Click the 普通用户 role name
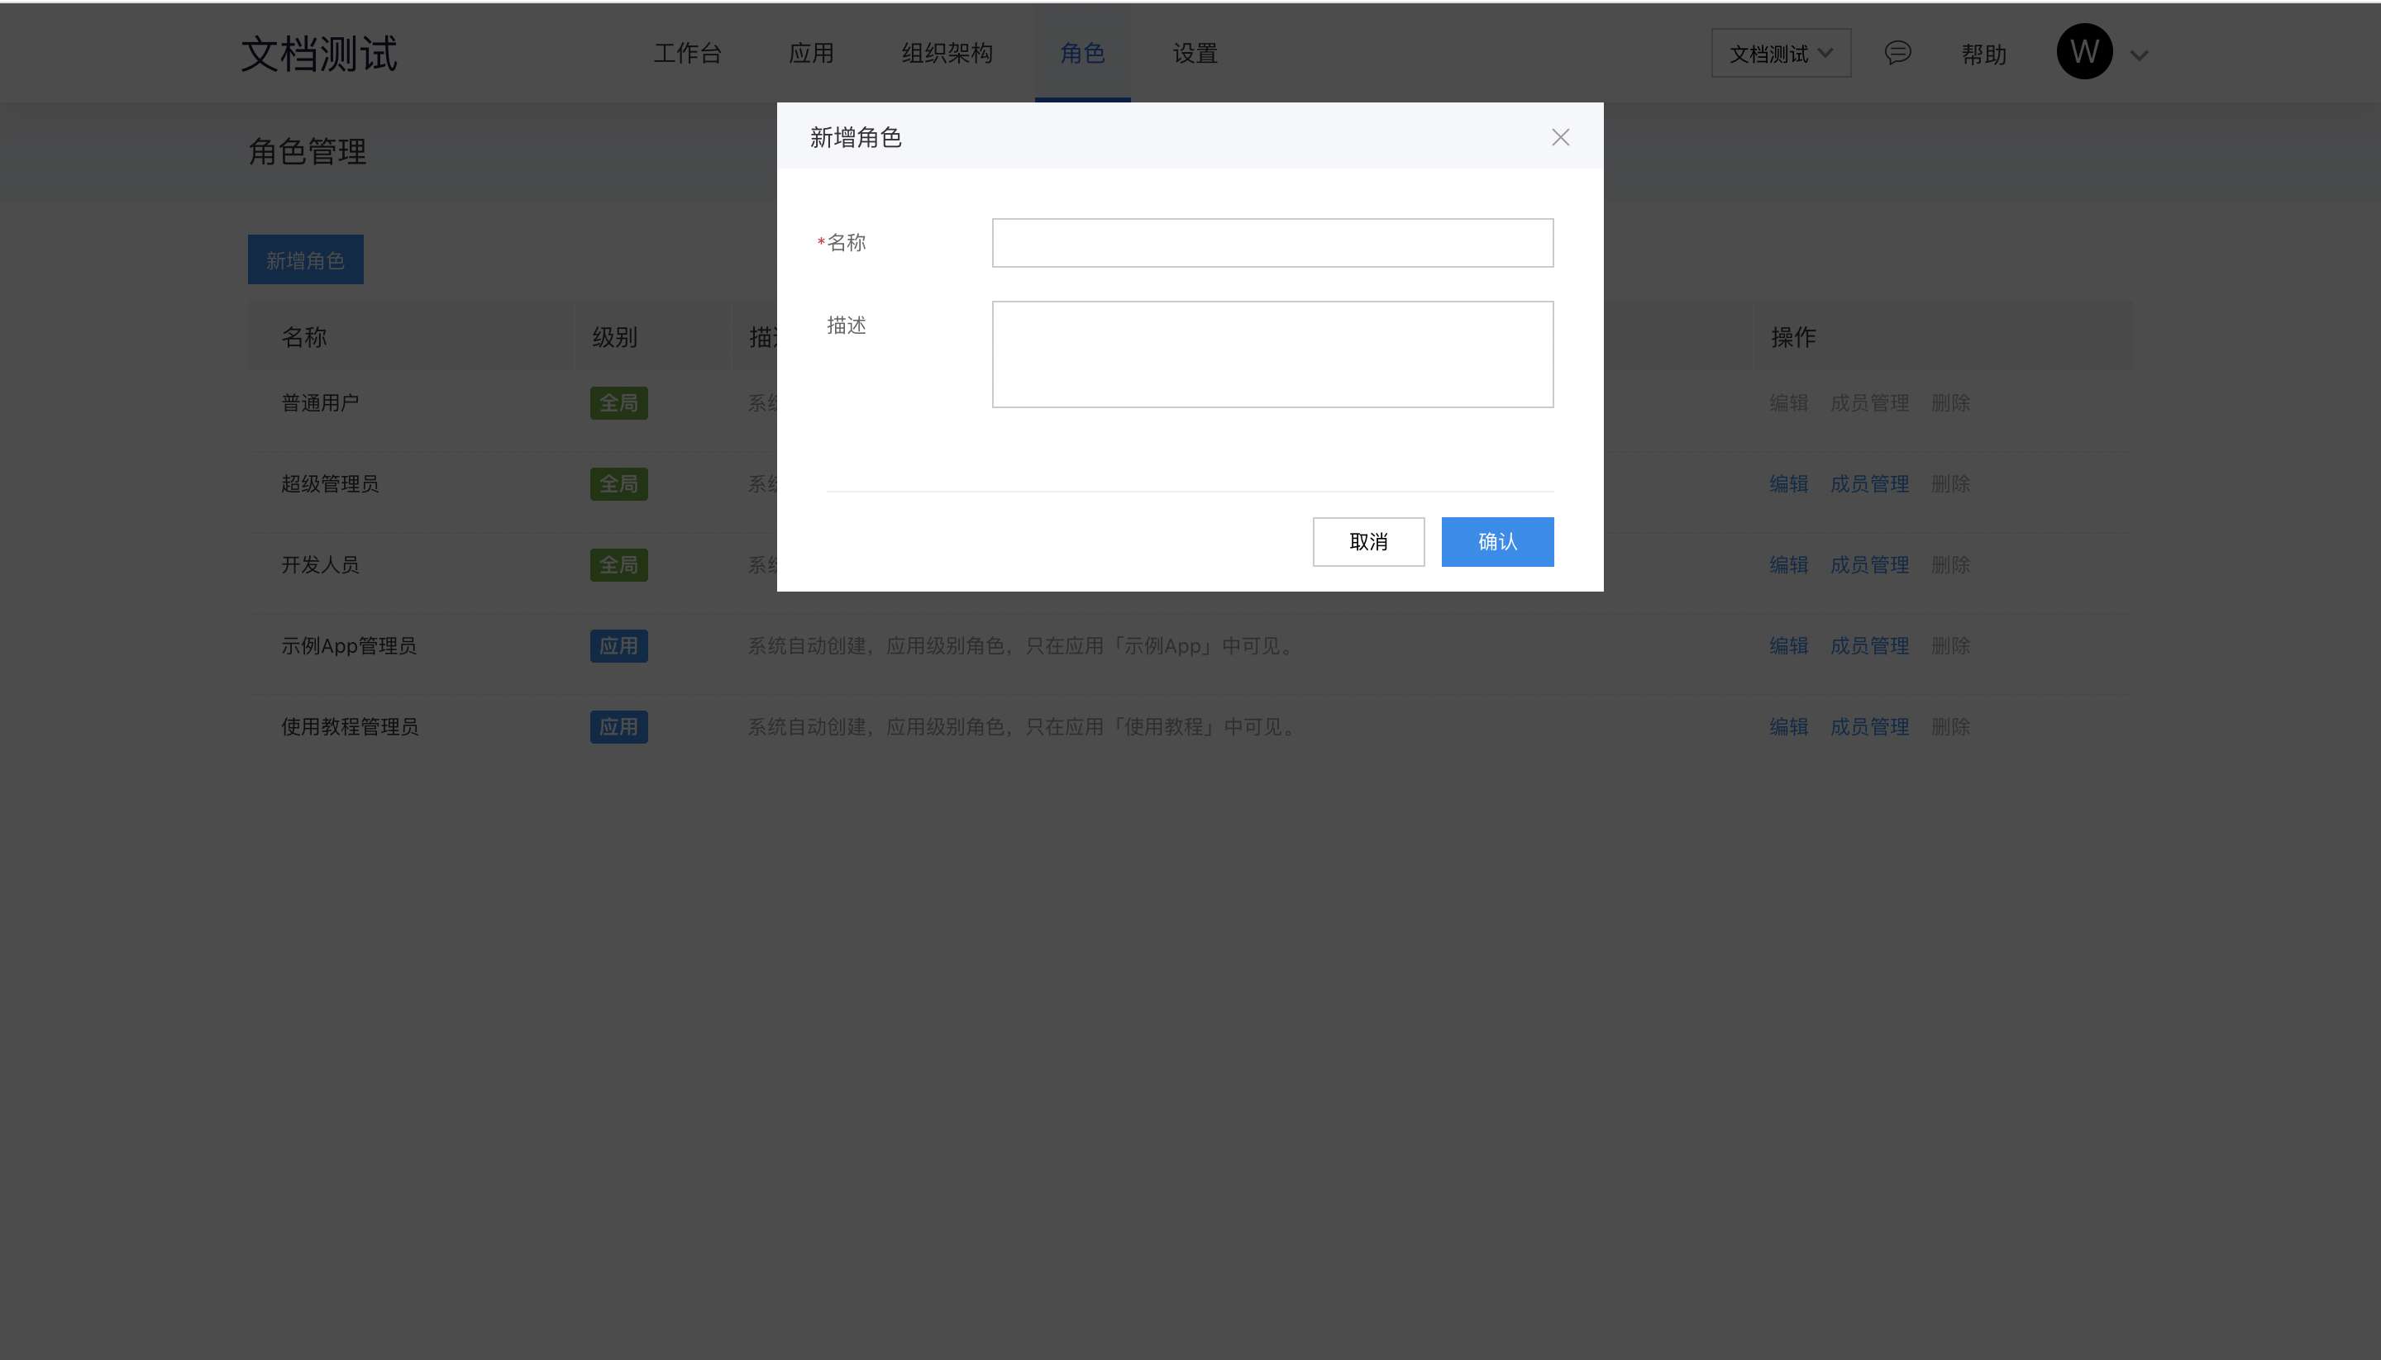The height and width of the screenshot is (1360, 2381). pyautogui.click(x=321, y=403)
